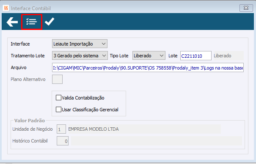The height and width of the screenshot is (164, 256).
Task: Check the Usar Classificação Gerencial option
Action: click(x=58, y=109)
